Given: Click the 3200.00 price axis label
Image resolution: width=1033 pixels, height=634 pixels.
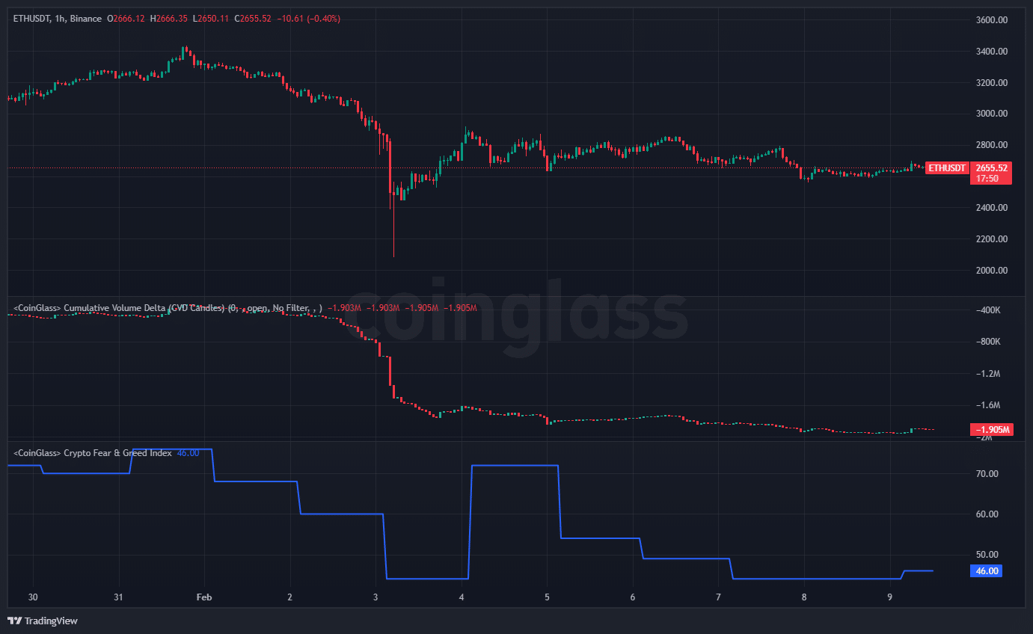Looking at the screenshot, I should (x=992, y=82).
